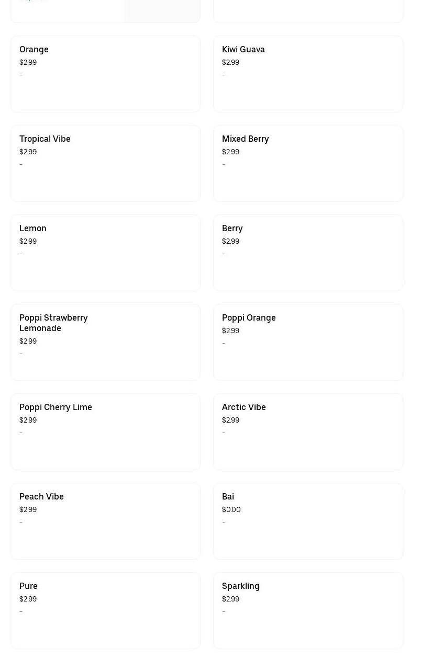The width and height of the screenshot is (421, 659).
Task: Click the $2.99 price under Peach Vibe
Action: [28, 509]
